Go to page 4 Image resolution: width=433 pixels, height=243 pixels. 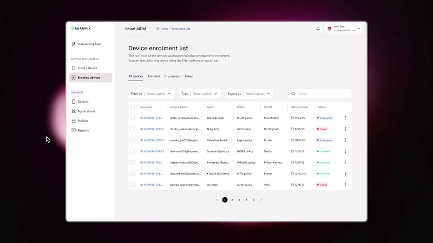click(246, 200)
